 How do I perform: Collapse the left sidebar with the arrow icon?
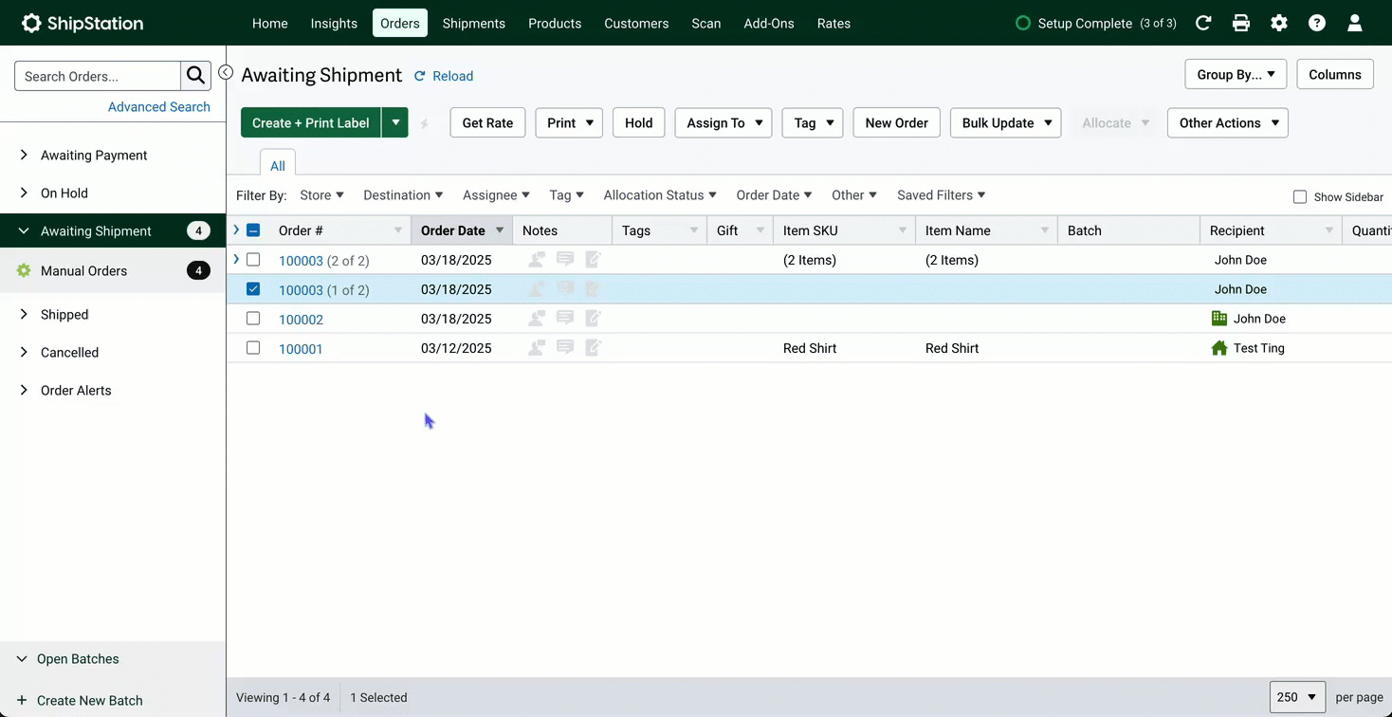pos(226,72)
